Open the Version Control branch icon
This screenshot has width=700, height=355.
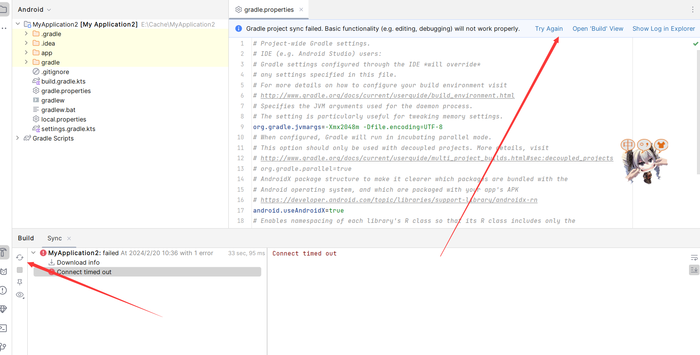[x=4, y=346]
